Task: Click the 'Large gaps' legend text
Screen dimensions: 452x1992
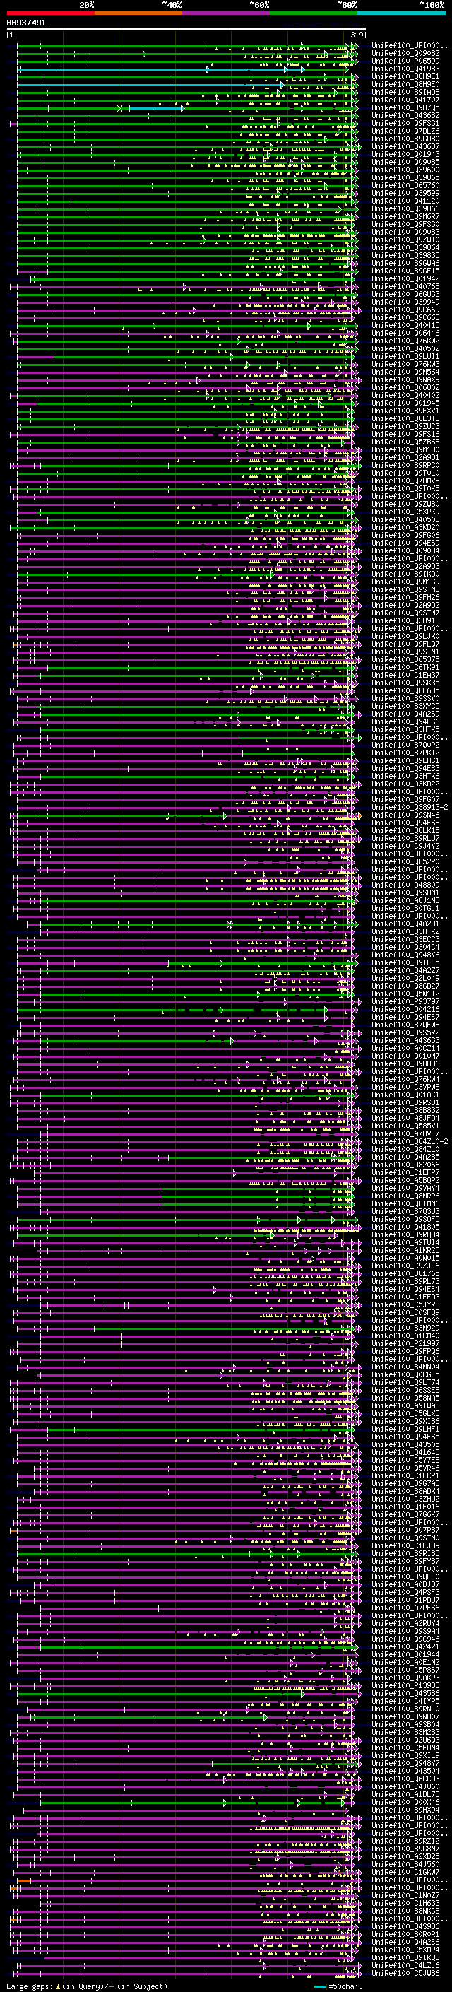Action: pos(30,1986)
